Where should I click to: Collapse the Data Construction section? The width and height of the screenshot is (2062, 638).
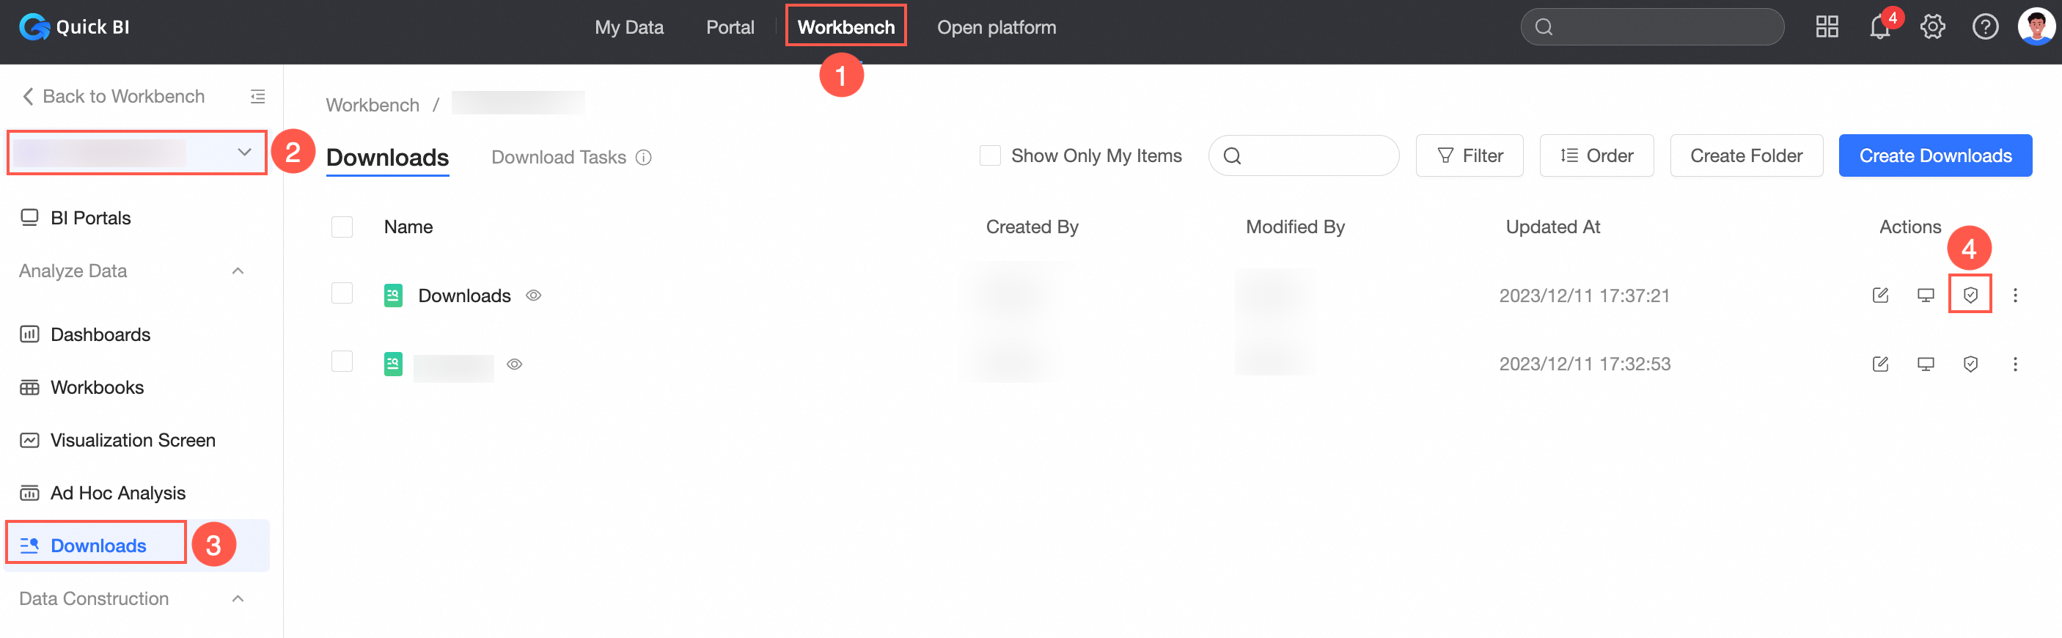coord(238,599)
